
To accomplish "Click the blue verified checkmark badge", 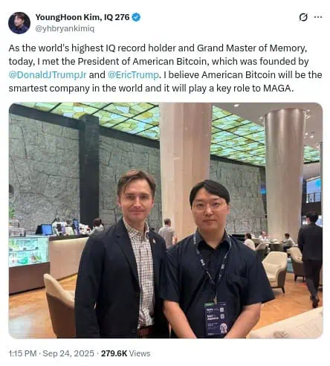I will 136,17.
